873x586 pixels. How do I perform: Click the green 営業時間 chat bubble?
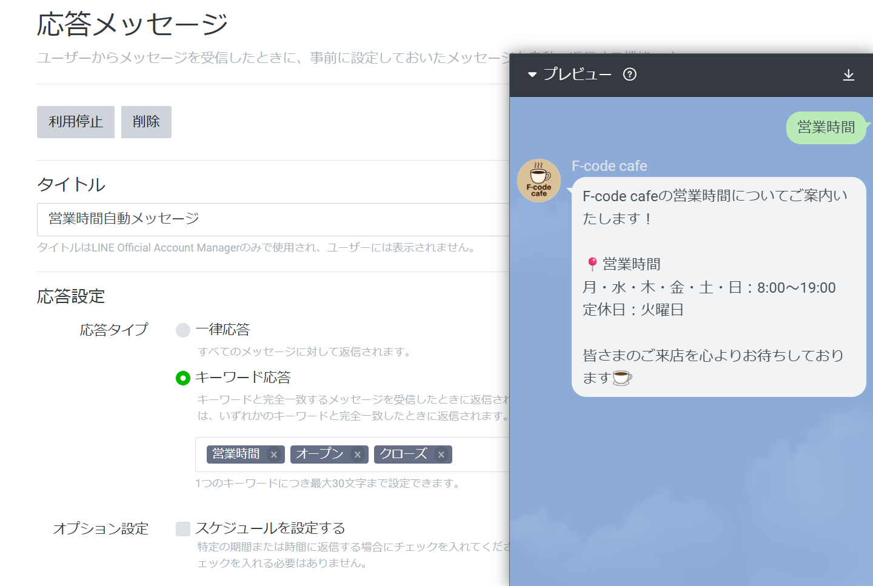[x=825, y=128]
